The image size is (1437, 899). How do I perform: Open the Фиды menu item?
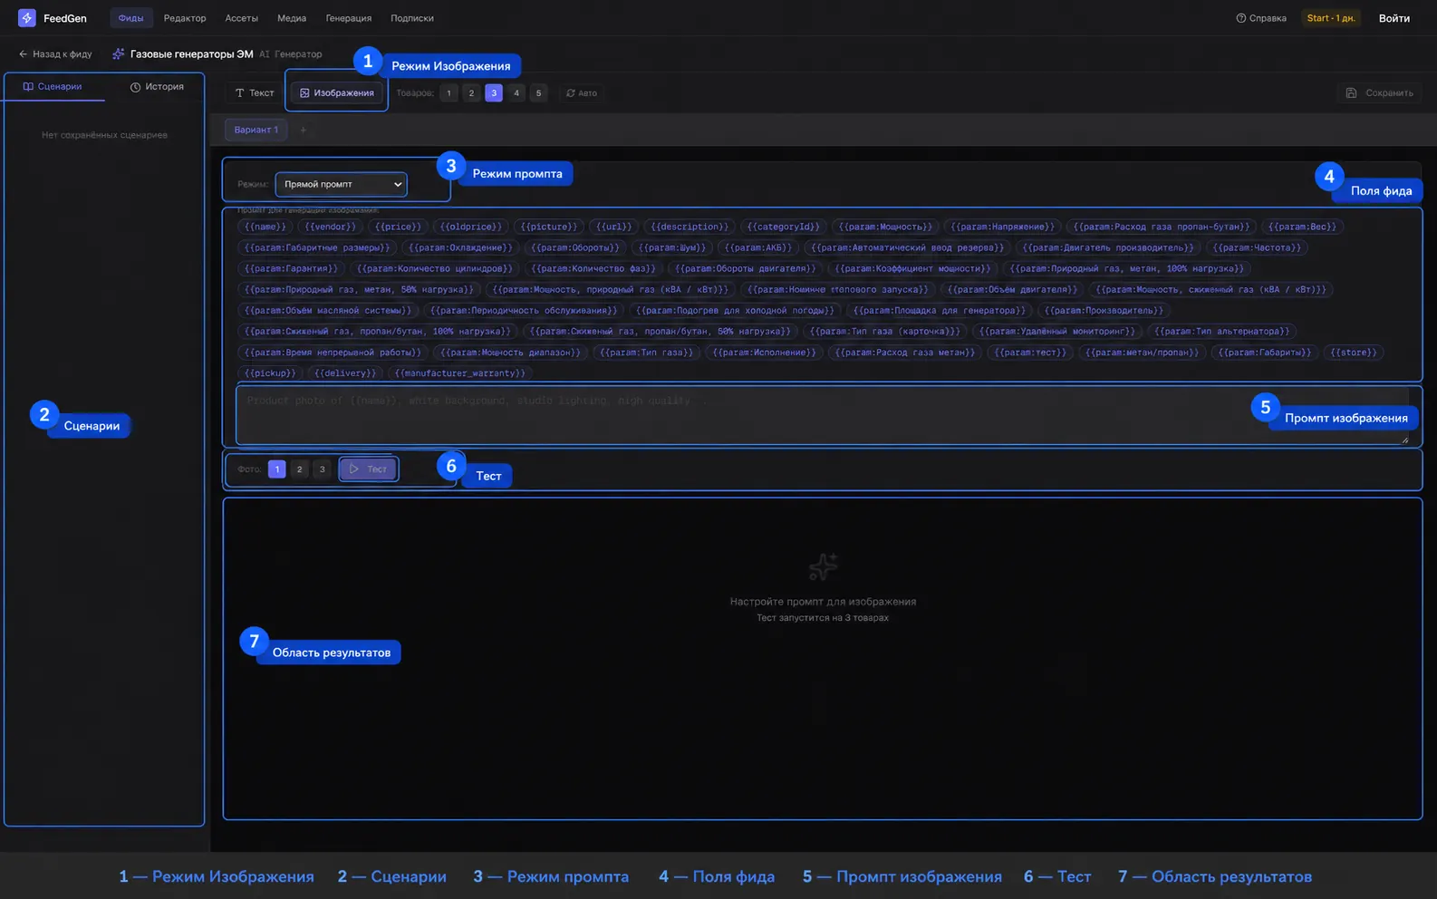pos(130,18)
